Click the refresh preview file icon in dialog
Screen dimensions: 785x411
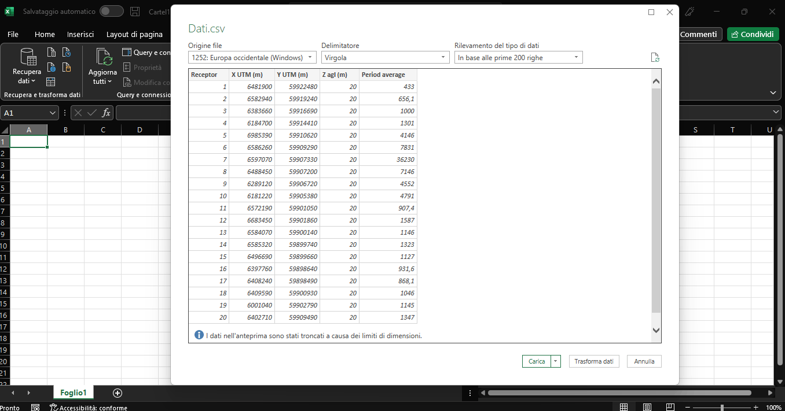[655, 57]
